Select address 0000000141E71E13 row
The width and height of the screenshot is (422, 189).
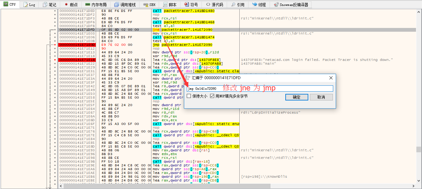click(x=77, y=52)
